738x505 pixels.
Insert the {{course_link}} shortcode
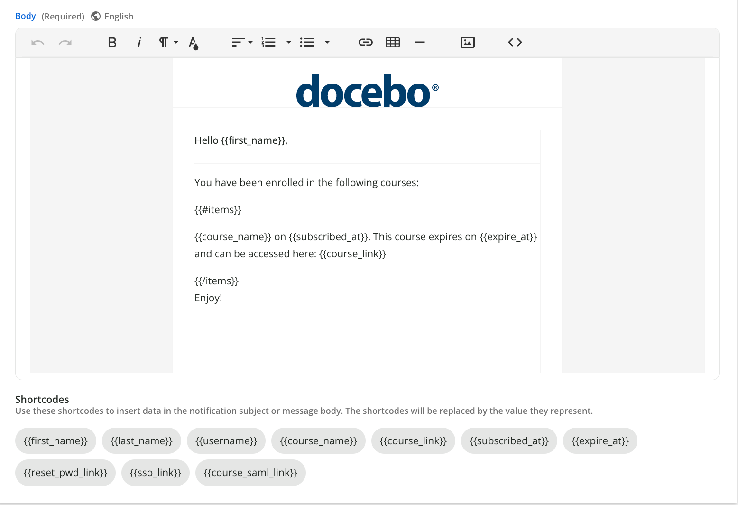413,441
